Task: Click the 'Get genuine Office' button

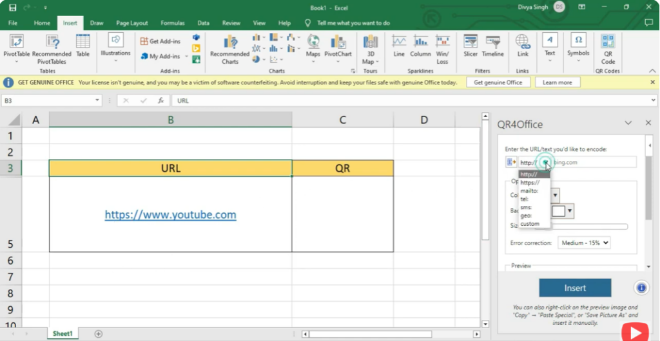Action: click(x=498, y=82)
